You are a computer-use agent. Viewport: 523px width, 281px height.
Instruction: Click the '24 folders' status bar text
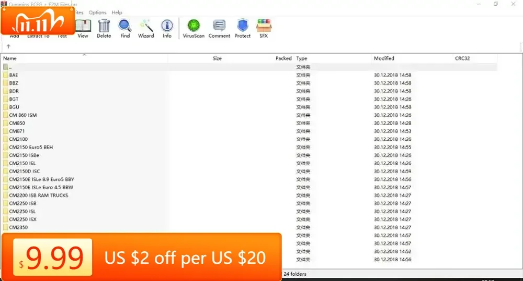click(295, 274)
